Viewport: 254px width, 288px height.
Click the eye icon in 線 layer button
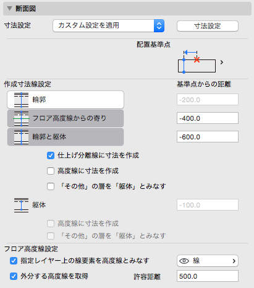point(184,261)
